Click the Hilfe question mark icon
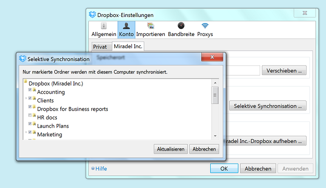This screenshot has height=188, width=326. tap(93, 168)
